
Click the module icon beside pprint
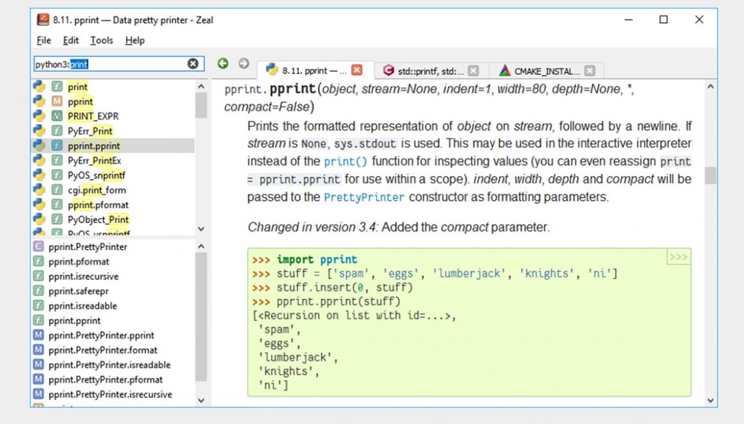57,102
